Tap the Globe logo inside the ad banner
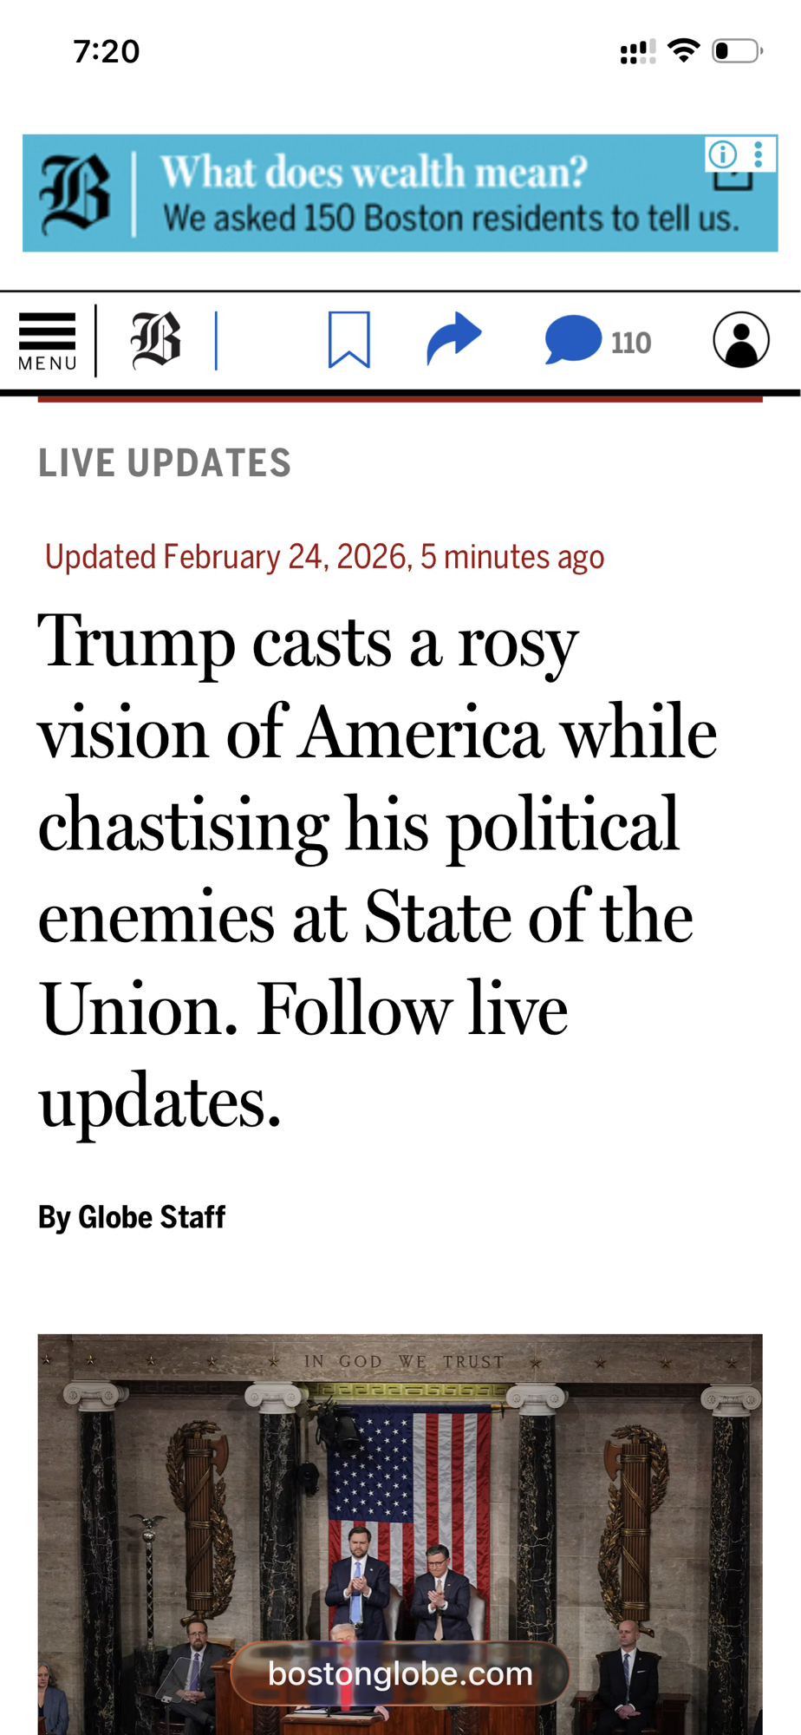Viewport: 801px width, 1735px height. point(75,193)
